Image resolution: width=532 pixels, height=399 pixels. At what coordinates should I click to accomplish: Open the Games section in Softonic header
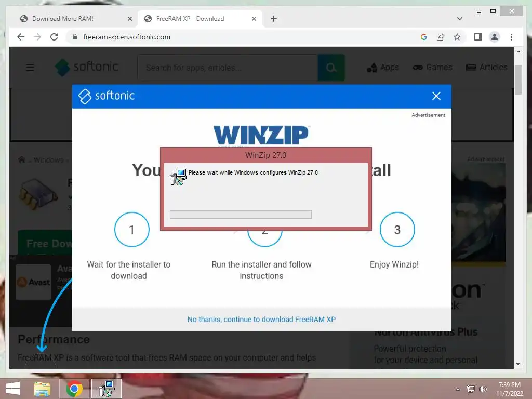tap(433, 68)
